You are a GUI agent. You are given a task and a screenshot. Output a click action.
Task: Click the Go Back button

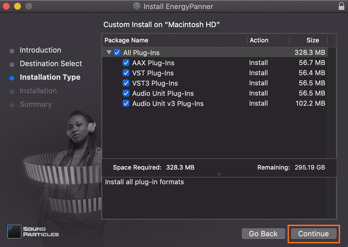[x=263, y=234]
